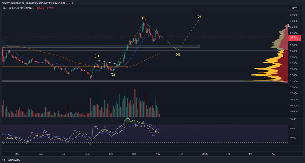The height and width of the screenshot is (163, 305).
Task: Click the Oct label on time axis
Action: pos(134,154)
